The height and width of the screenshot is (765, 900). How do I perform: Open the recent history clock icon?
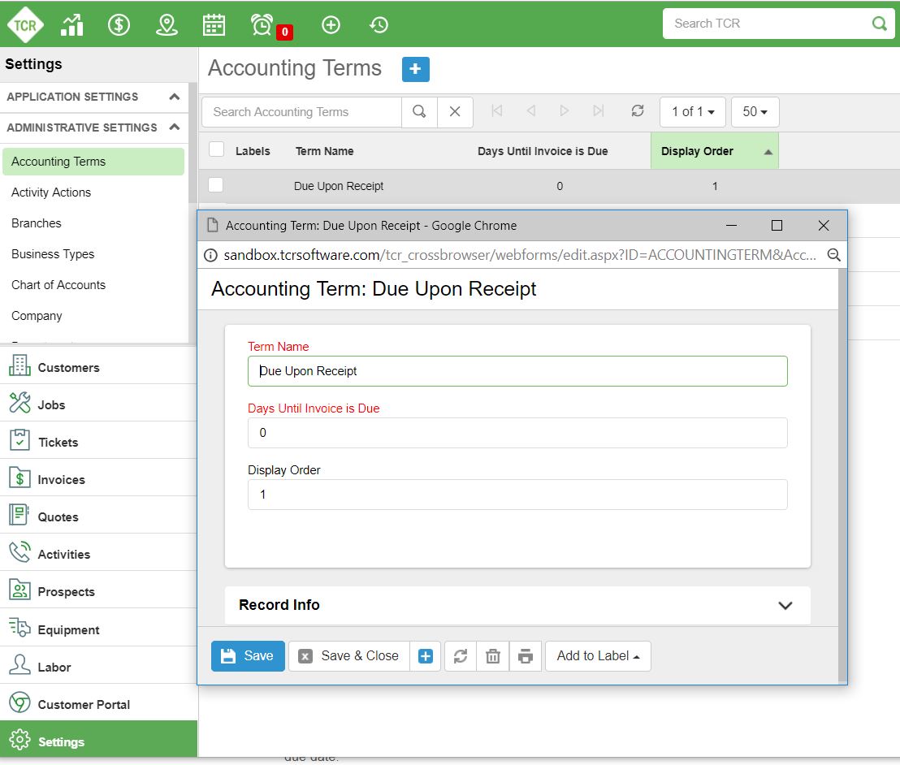coord(379,25)
